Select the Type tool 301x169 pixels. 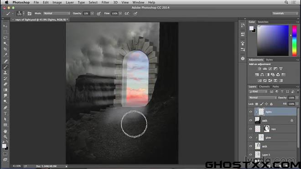(x=5, y=113)
